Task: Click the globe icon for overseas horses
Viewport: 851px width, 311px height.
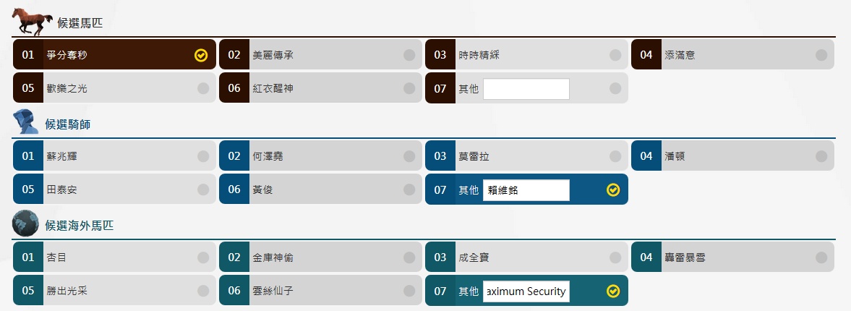Action: [x=25, y=223]
